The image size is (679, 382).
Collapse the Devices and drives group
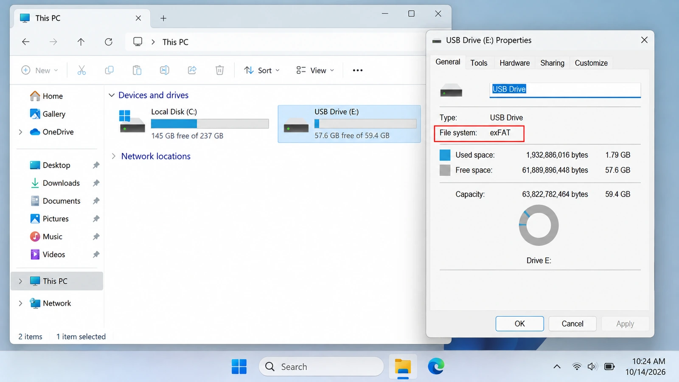tap(112, 95)
